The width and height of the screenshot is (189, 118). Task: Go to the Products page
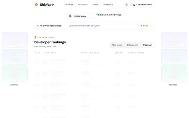pyautogui.click(x=83, y=5)
